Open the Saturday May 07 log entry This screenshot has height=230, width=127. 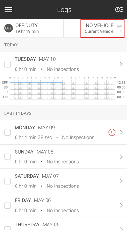pyautogui.click(x=63, y=181)
